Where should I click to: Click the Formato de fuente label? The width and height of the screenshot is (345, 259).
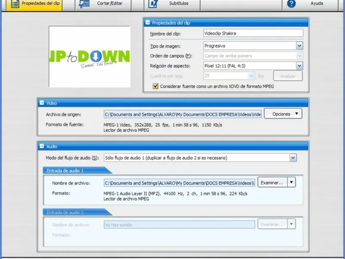click(x=65, y=124)
